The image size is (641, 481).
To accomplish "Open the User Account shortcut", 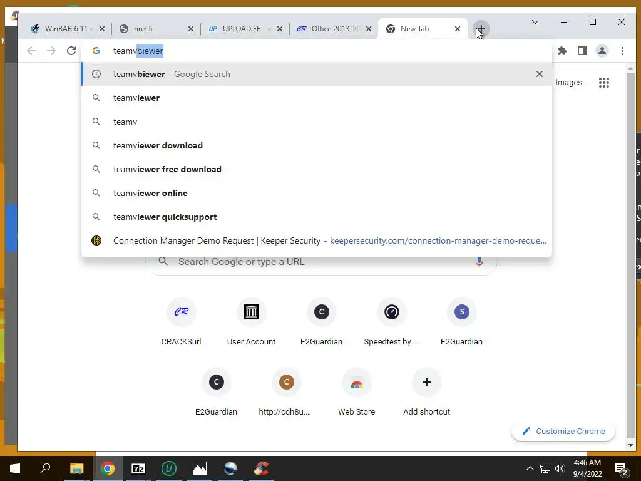I will pyautogui.click(x=252, y=323).
